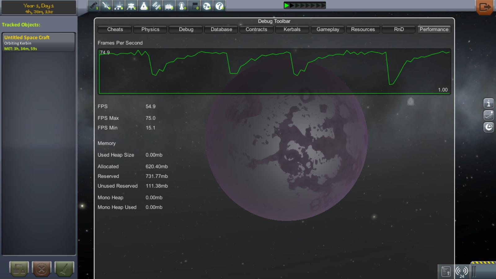Click the last time warp arrow
Image resolution: width=496 pixels, height=279 pixels.
(x=323, y=5)
